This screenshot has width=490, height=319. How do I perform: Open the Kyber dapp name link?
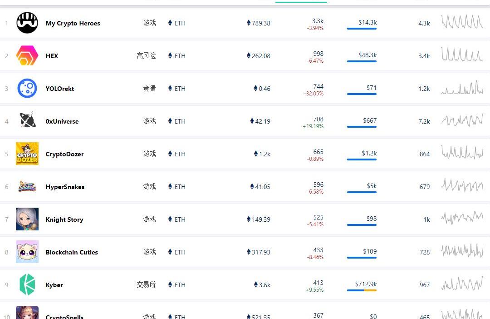pos(54,285)
